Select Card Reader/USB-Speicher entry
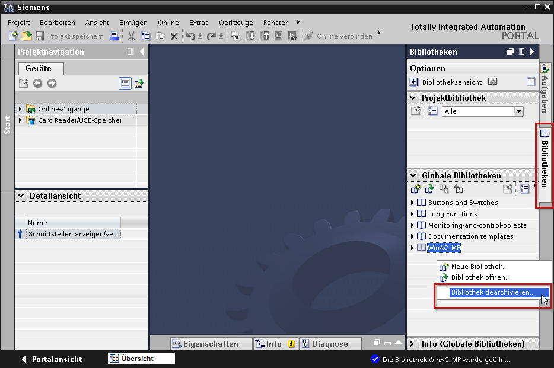The height and width of the screenshot is (368, 554). click(x=80, y=120)
